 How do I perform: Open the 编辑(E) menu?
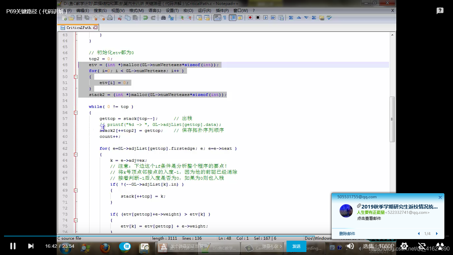coord(83,11)
